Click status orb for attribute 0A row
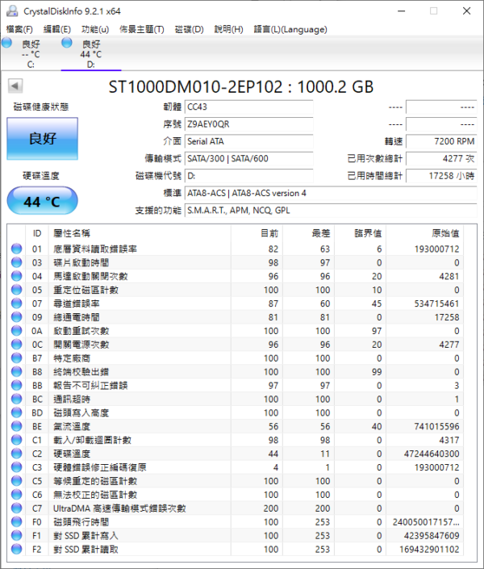The height and width of the screenshot is (569, 484). pyautogui.click(x=16, y=331)
